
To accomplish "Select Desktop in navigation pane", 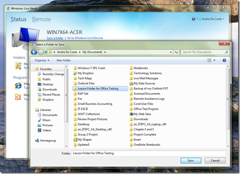I will point(45,84).
